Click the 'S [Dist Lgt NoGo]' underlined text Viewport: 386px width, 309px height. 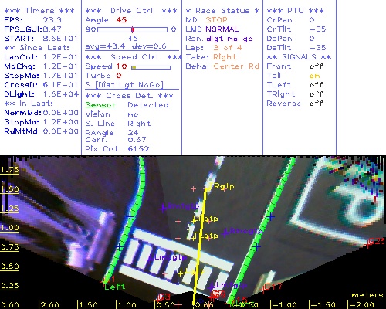pyautogui.click(x=124, y=85)
